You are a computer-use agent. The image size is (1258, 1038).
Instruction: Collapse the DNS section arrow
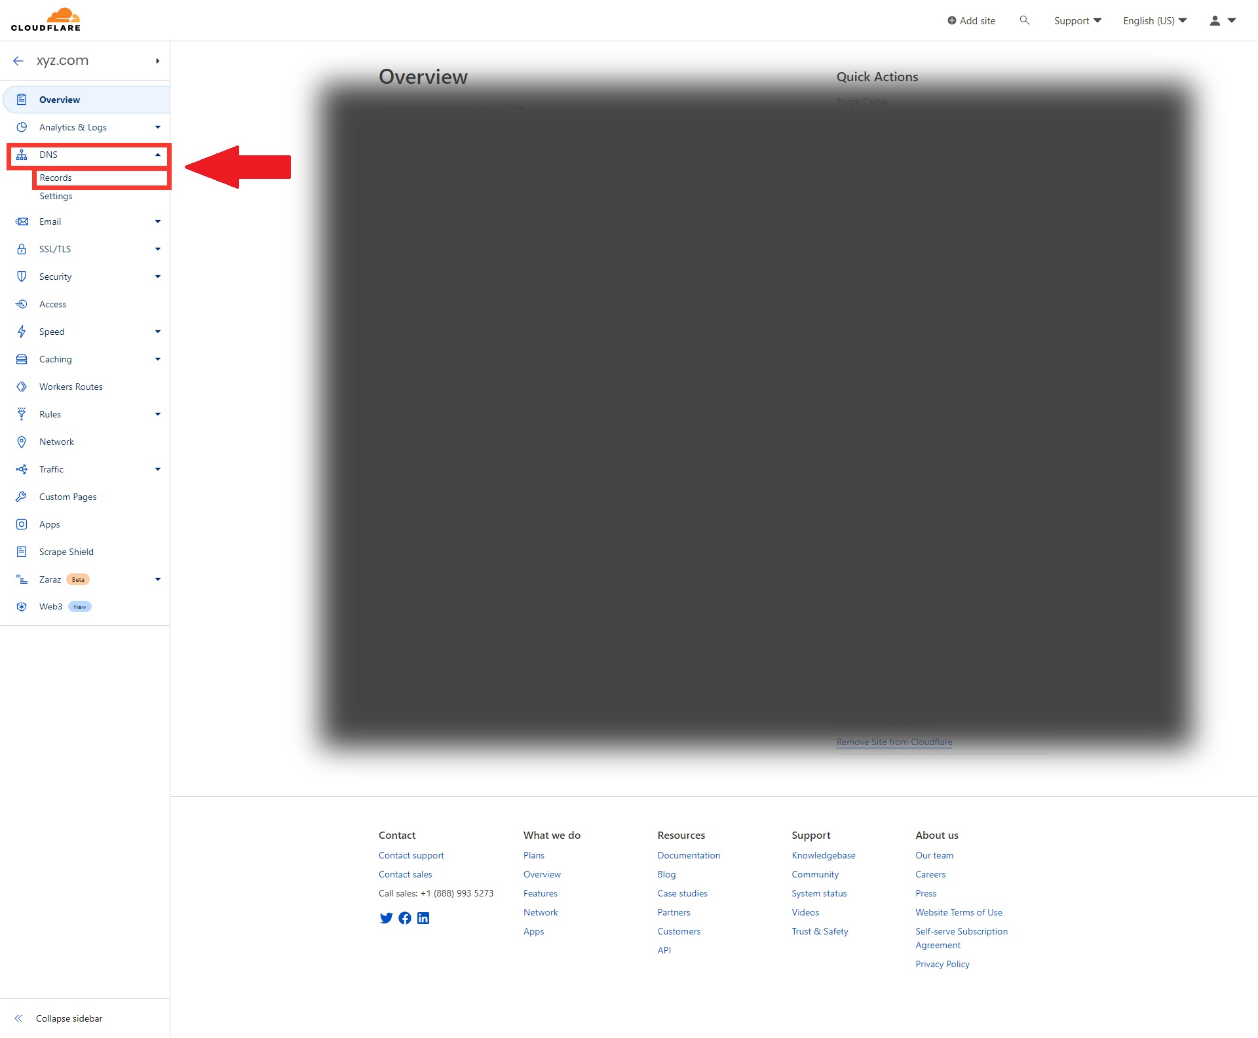158,155
